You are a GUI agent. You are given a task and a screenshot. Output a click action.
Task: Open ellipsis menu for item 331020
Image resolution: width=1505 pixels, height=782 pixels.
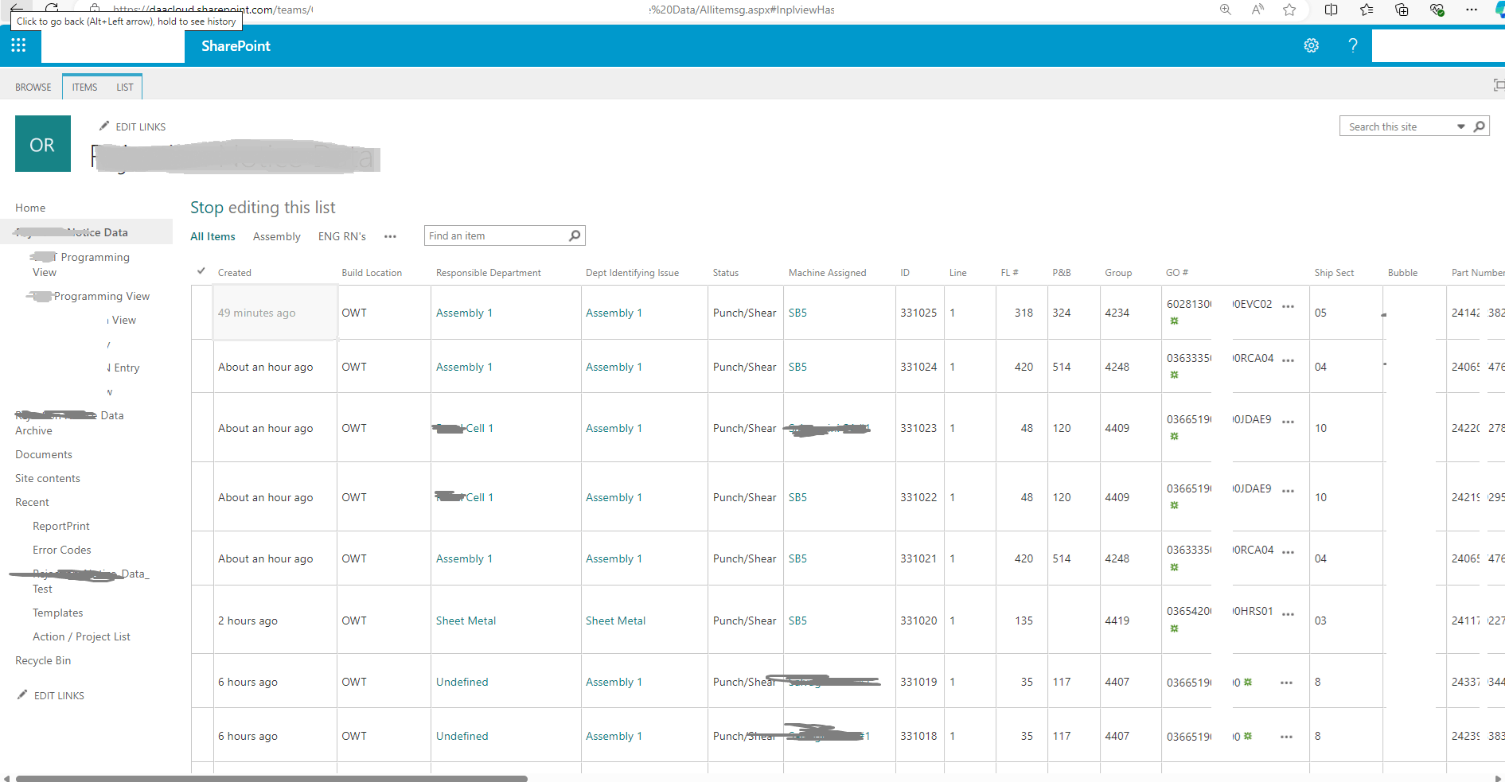tap(1289, 614)
